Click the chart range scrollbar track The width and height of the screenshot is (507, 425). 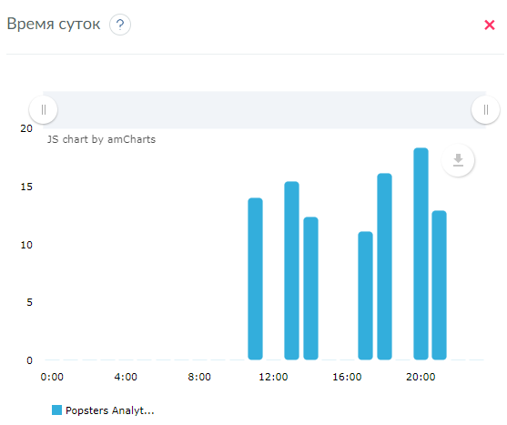[265, 110]
